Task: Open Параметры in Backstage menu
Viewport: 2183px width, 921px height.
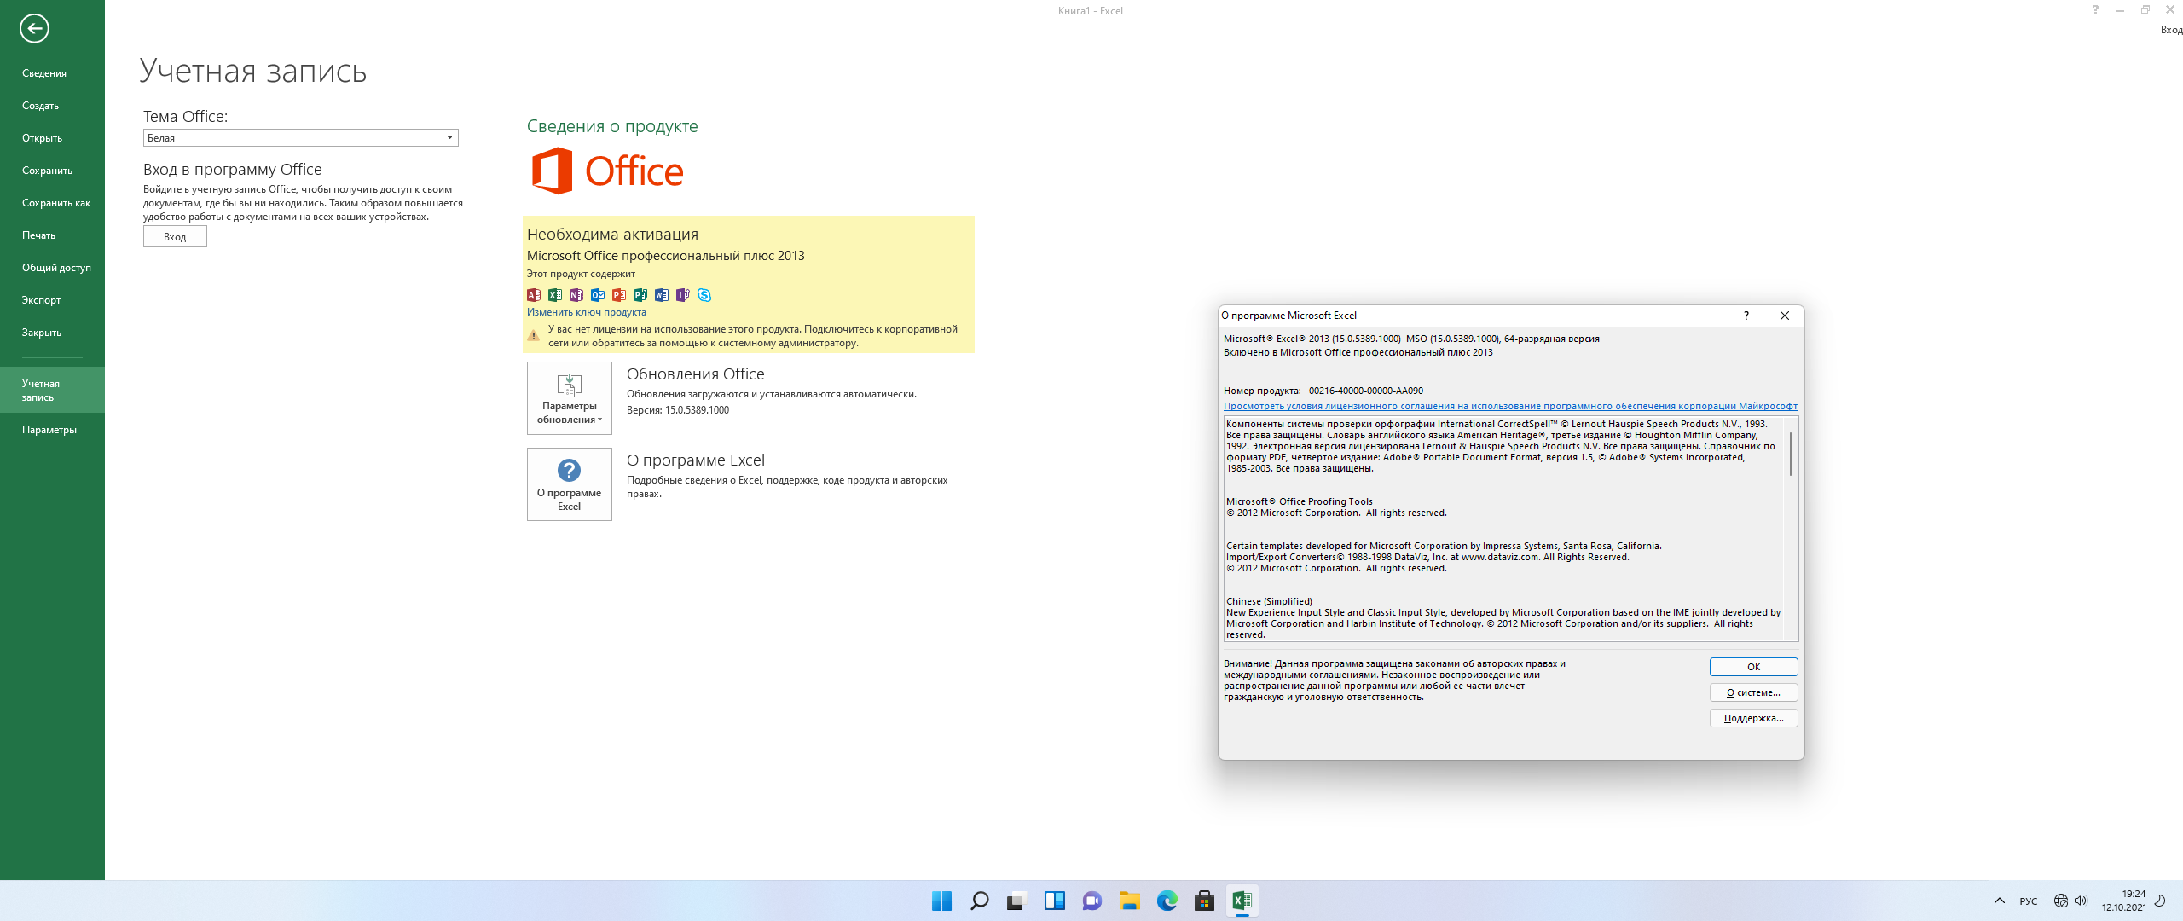Action: click(x=52, y=430)
